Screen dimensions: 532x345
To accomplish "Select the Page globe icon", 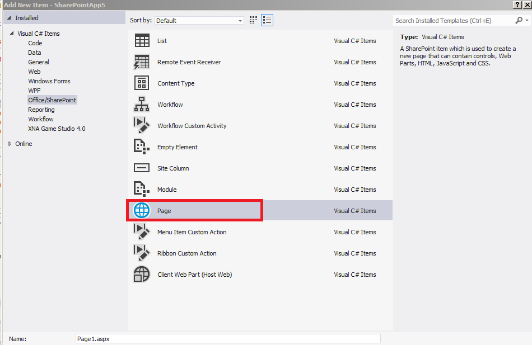I will click(x=142, y=210).
